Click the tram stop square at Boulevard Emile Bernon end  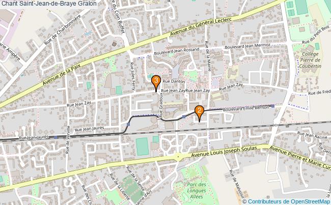(273, 106)
